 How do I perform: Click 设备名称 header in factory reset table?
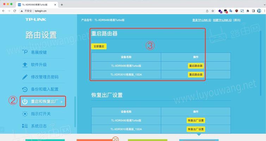[x=126, y=112]
